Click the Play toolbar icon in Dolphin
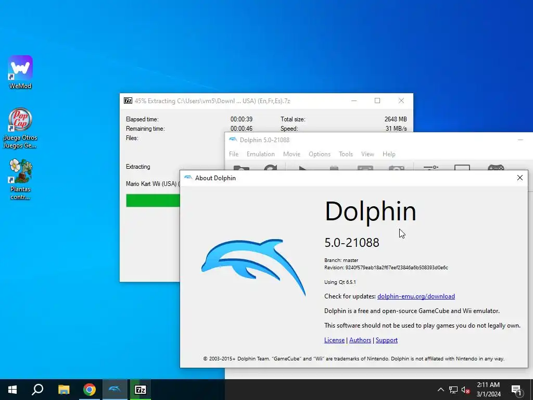 click(302, 168)
